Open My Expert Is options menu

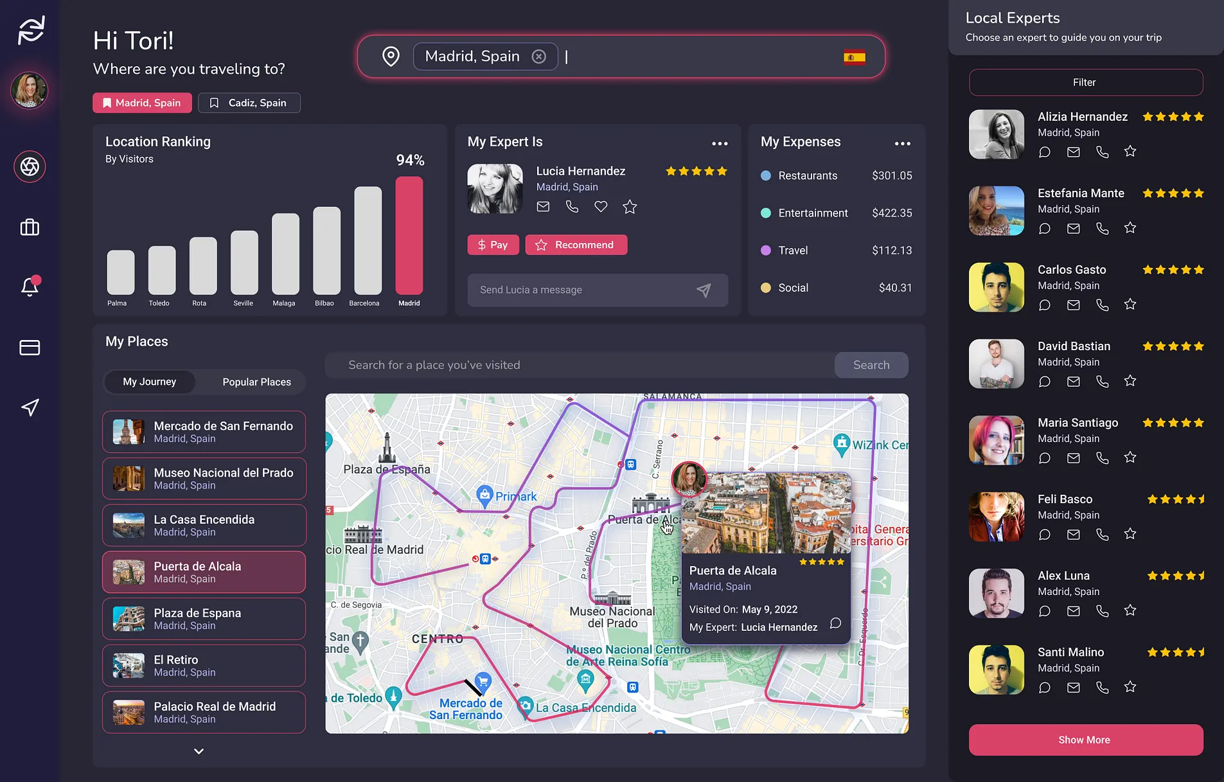720,143
